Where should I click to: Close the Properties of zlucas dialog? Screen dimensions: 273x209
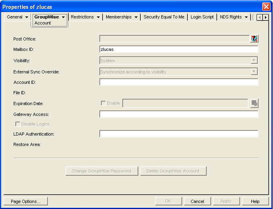(x=266, y=7)
